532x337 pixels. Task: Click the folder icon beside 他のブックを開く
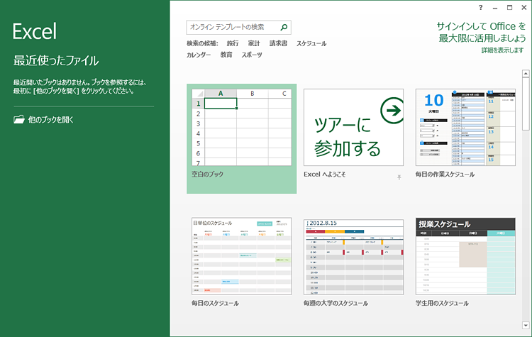click(x=19, y=119)
